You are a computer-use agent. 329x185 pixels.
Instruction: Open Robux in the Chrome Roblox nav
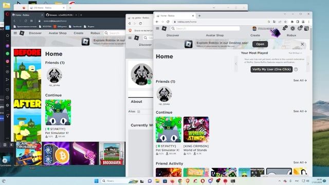(x=291, y=35)
